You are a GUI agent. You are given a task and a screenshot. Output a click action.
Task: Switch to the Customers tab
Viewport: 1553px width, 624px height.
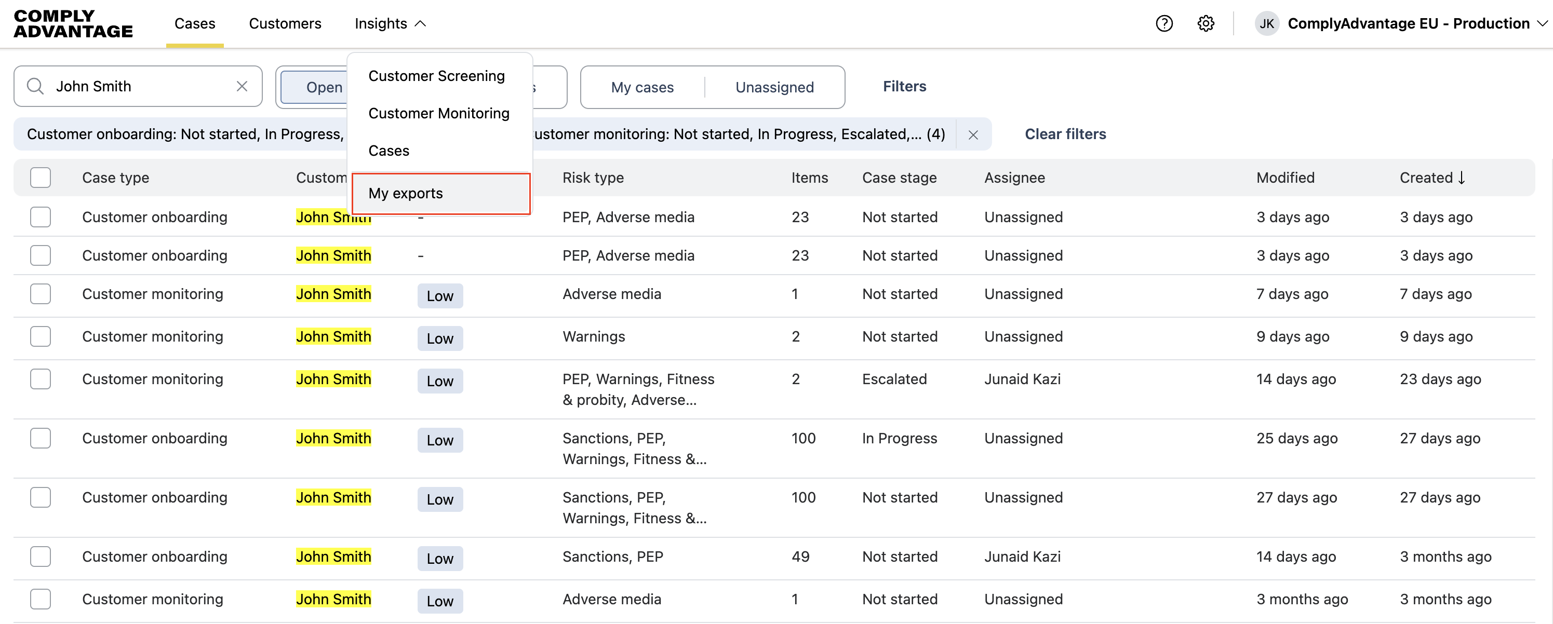coord(285,23)
